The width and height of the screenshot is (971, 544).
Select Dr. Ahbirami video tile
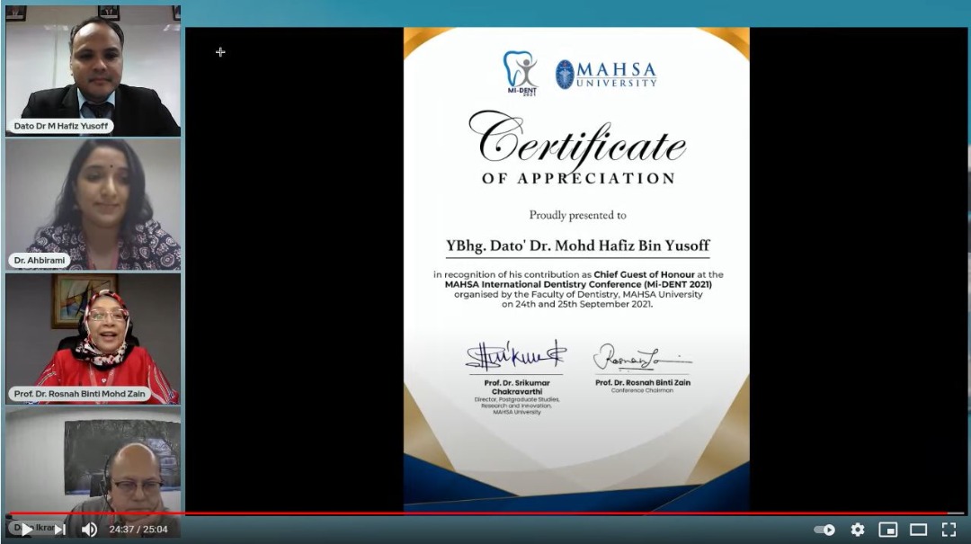point(93,204)
